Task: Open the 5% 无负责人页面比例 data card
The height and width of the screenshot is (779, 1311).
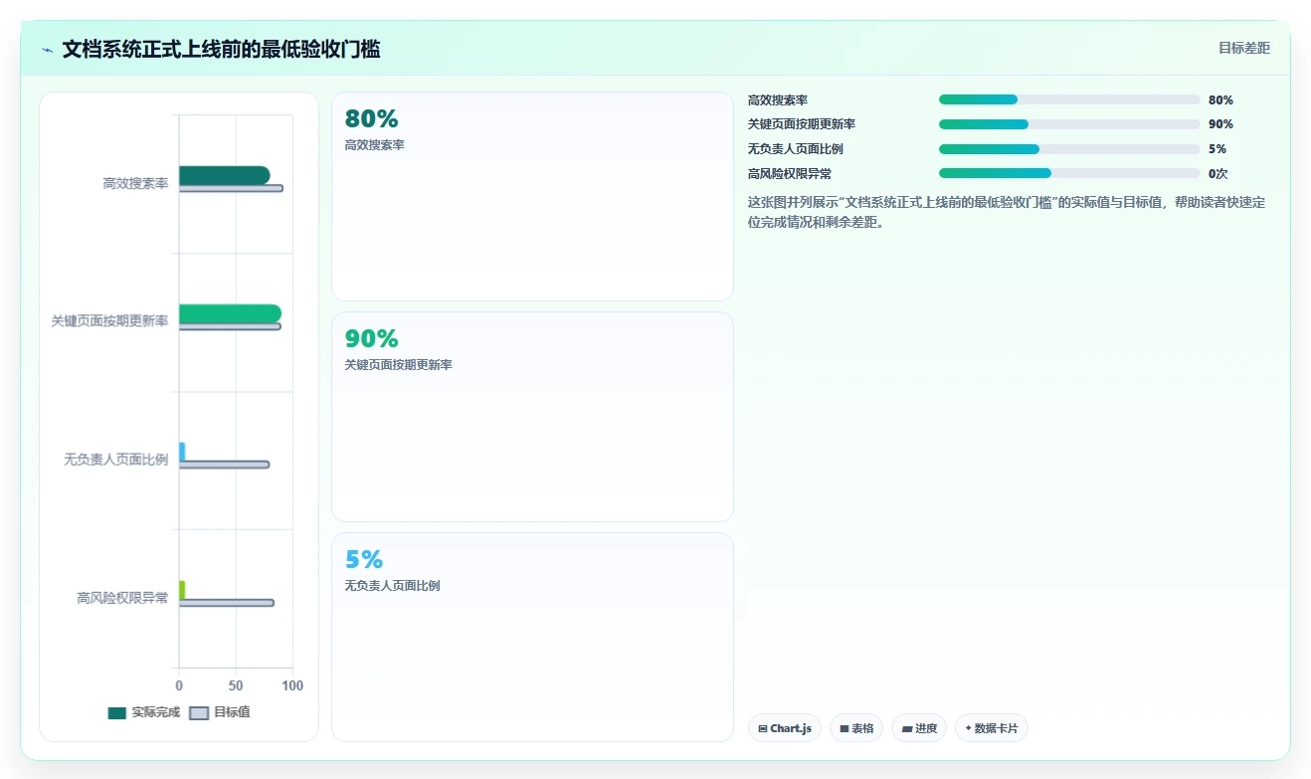Action: pos(532,637)
